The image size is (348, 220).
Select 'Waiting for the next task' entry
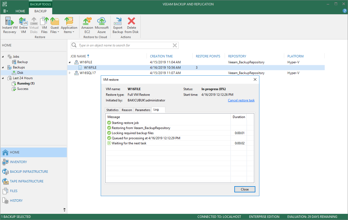(180, 143)
